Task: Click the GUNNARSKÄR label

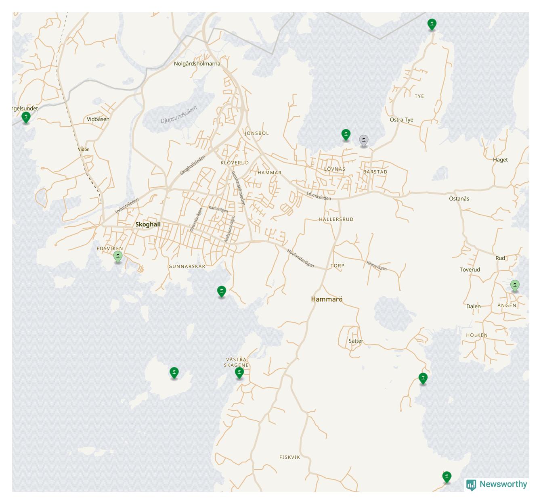Action: click(x=187, y=266)
